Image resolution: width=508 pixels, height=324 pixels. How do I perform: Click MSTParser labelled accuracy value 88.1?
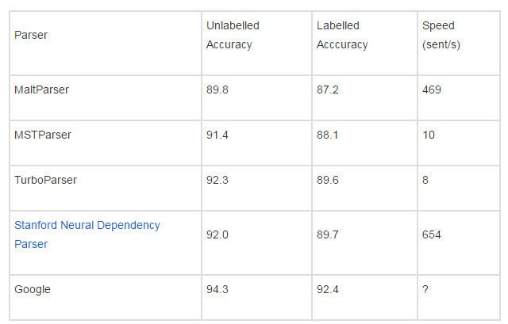[328, 135]
